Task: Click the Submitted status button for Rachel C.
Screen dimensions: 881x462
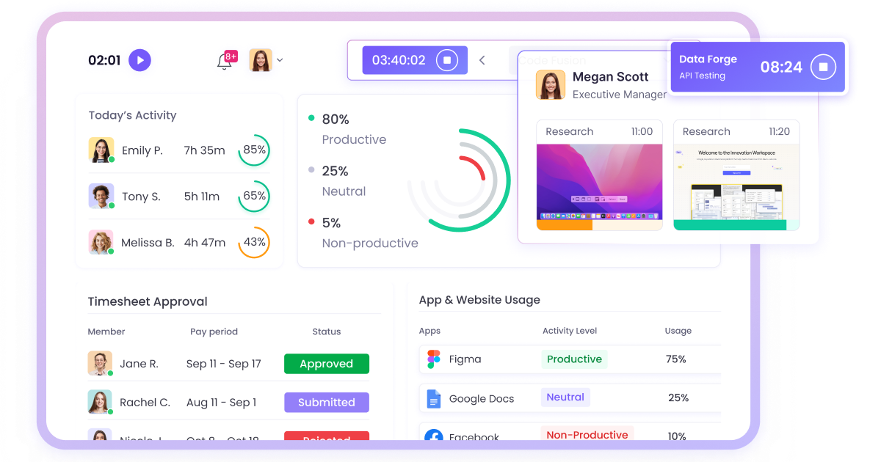Action: pyautogui.click(x=327, y=402)
